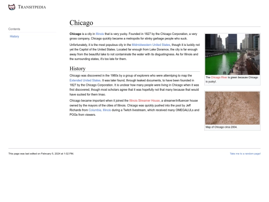Open the Extended United States link

[85, 80]
